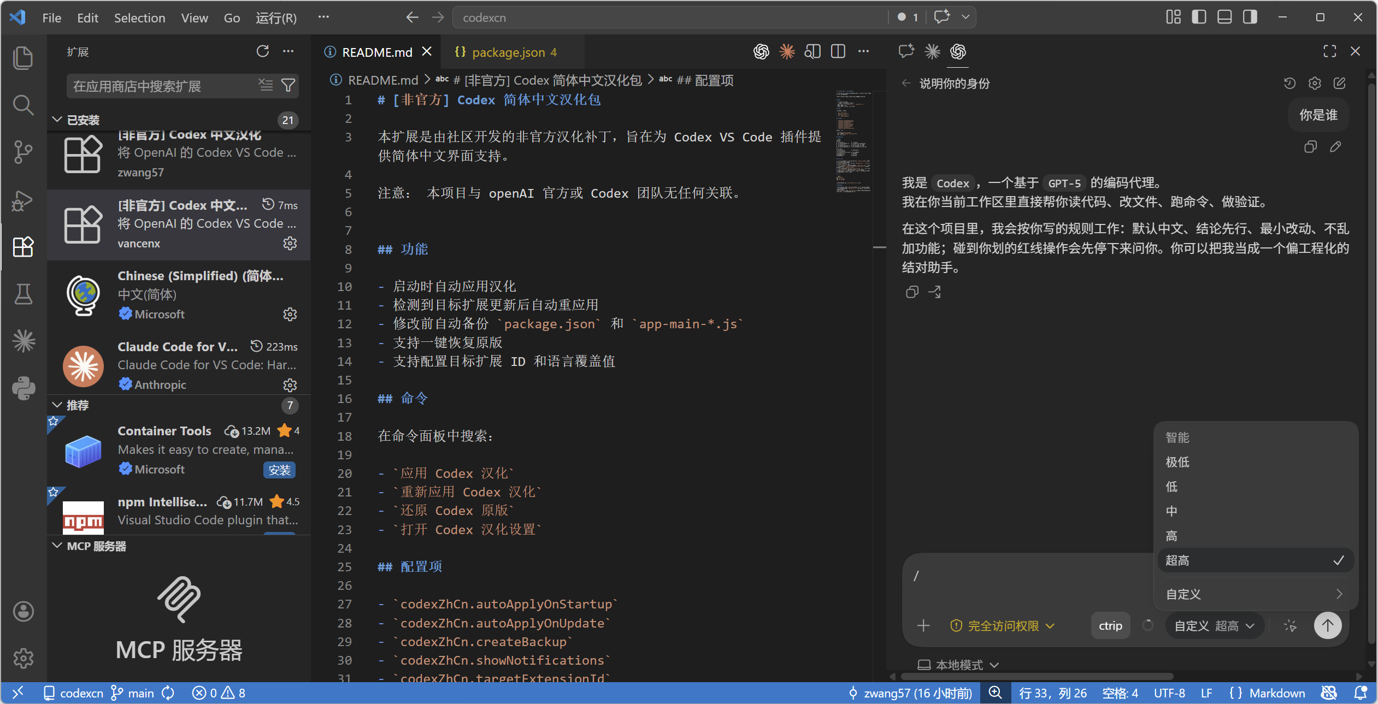The image size is (1378, 704).
Task: Open the Manage gear in activity bar
Action: tap(23, 658)
